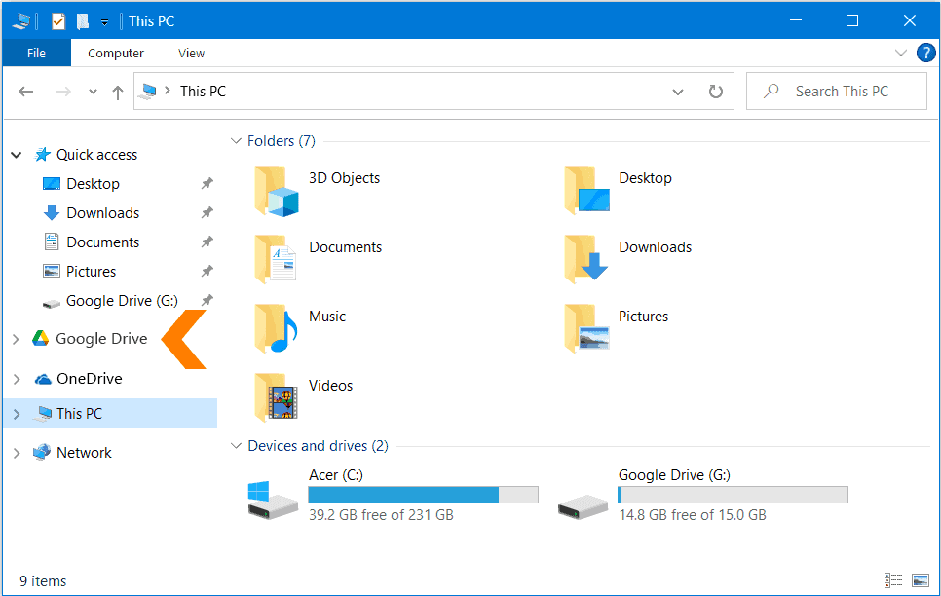Collapse the Folders (7) group
This screenshot has height=596, width=941.
(237, 141)
